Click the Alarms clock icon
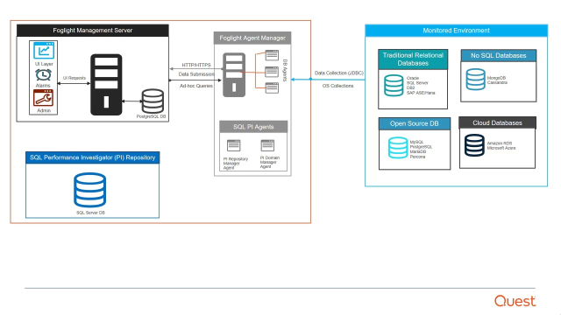Screen dimensions: 561x315 (x=43, y=75)
